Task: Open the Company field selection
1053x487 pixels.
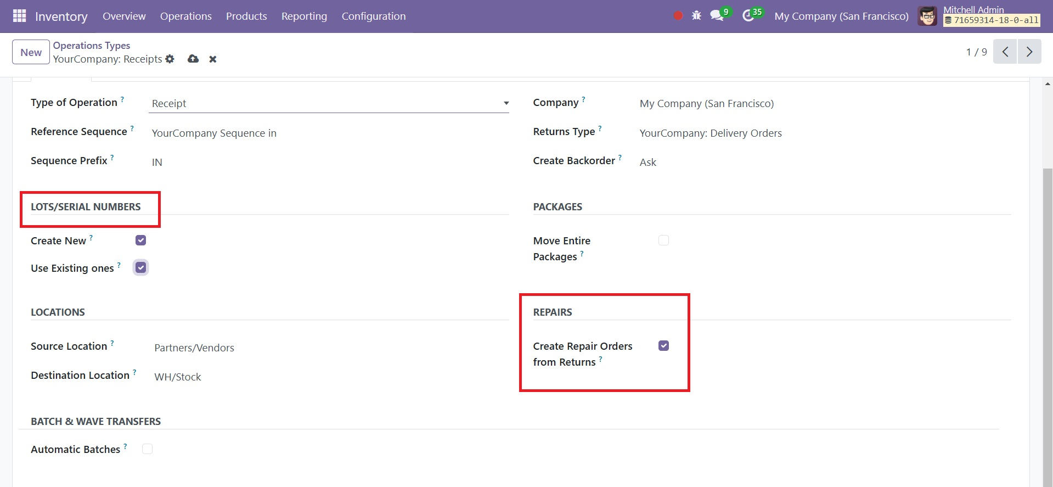Action: [x=825, y=103]
